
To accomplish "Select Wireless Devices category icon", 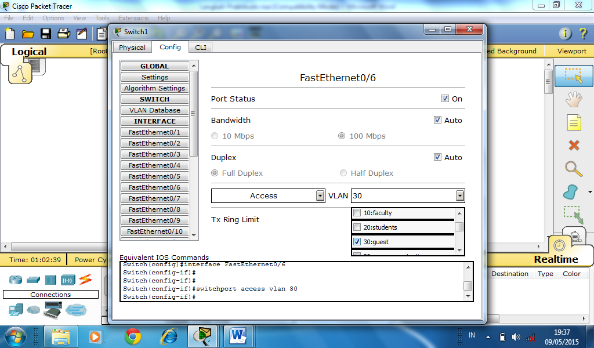I will point(68,280).
